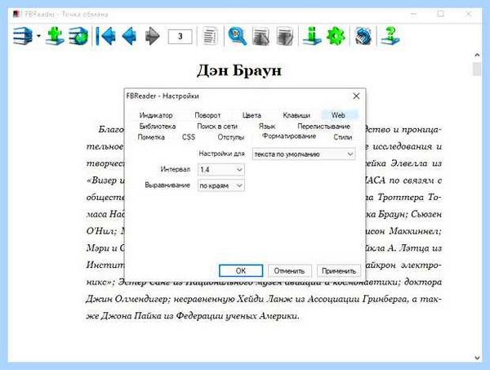The height and width of the screenshot is (370, 490).
Task: Expand the library icon dropdown arrow
Action: coord(38,36)
